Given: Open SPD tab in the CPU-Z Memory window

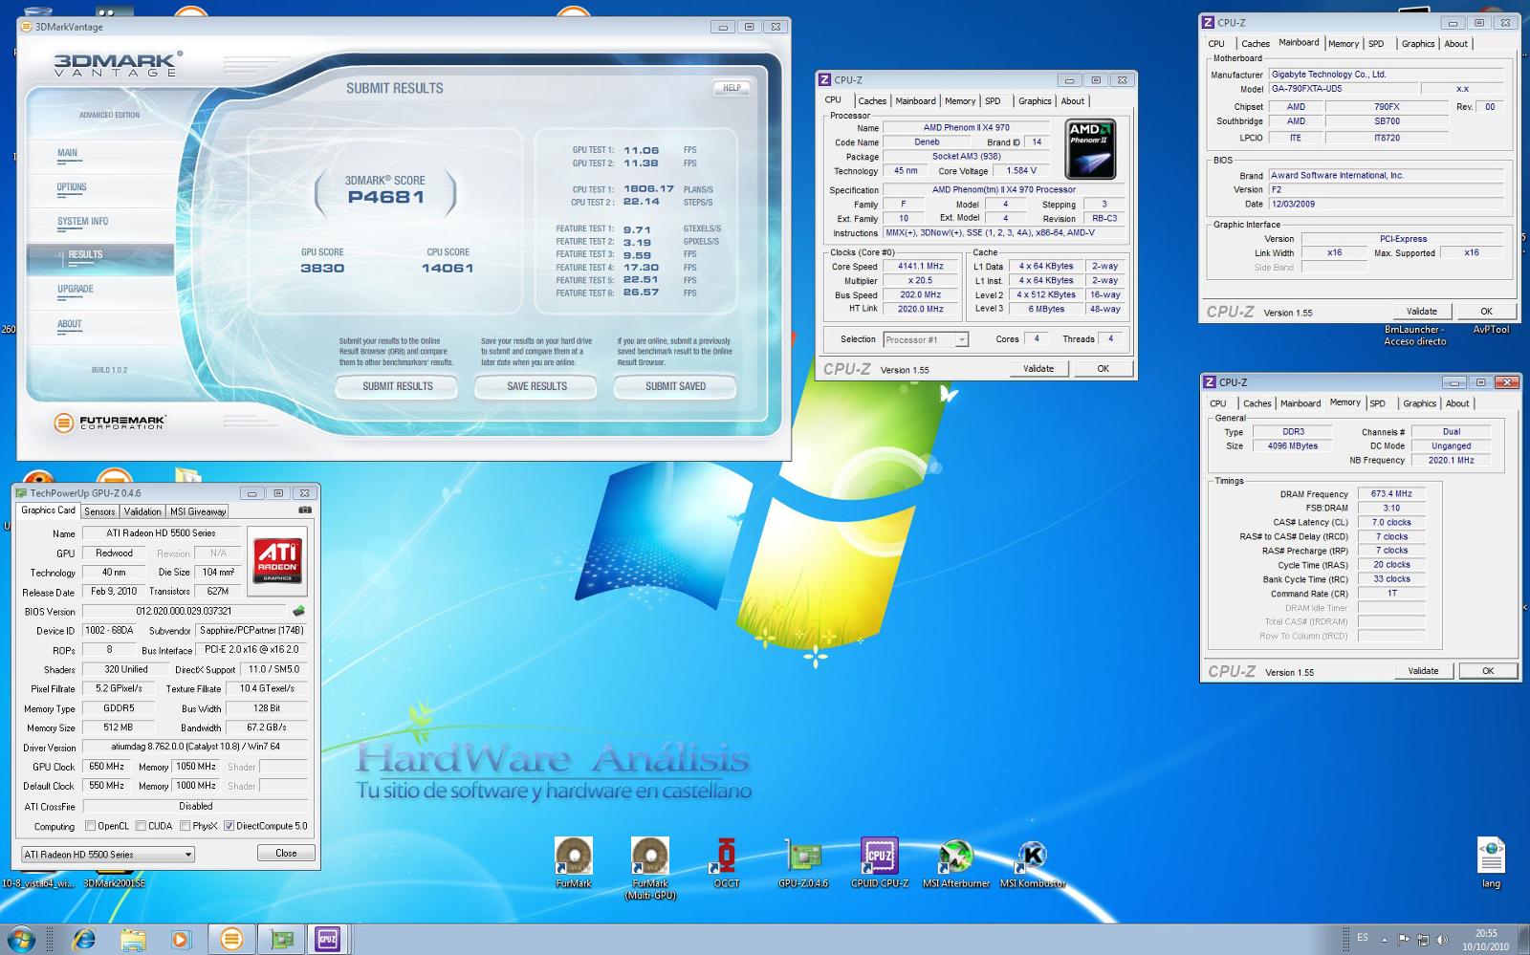Looking at the screenshot, I should click(1378, 403).
